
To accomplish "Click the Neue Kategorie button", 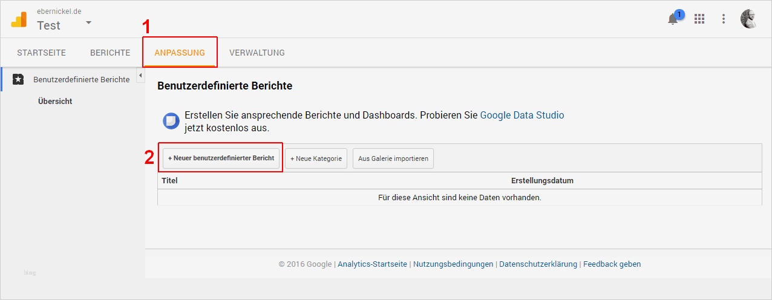I will 316,158.
